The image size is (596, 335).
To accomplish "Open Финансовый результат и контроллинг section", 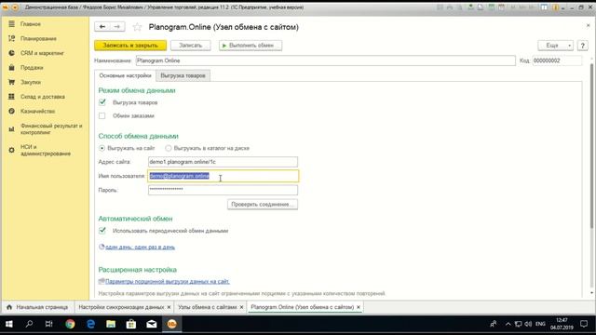I will (x=51, y=129).
